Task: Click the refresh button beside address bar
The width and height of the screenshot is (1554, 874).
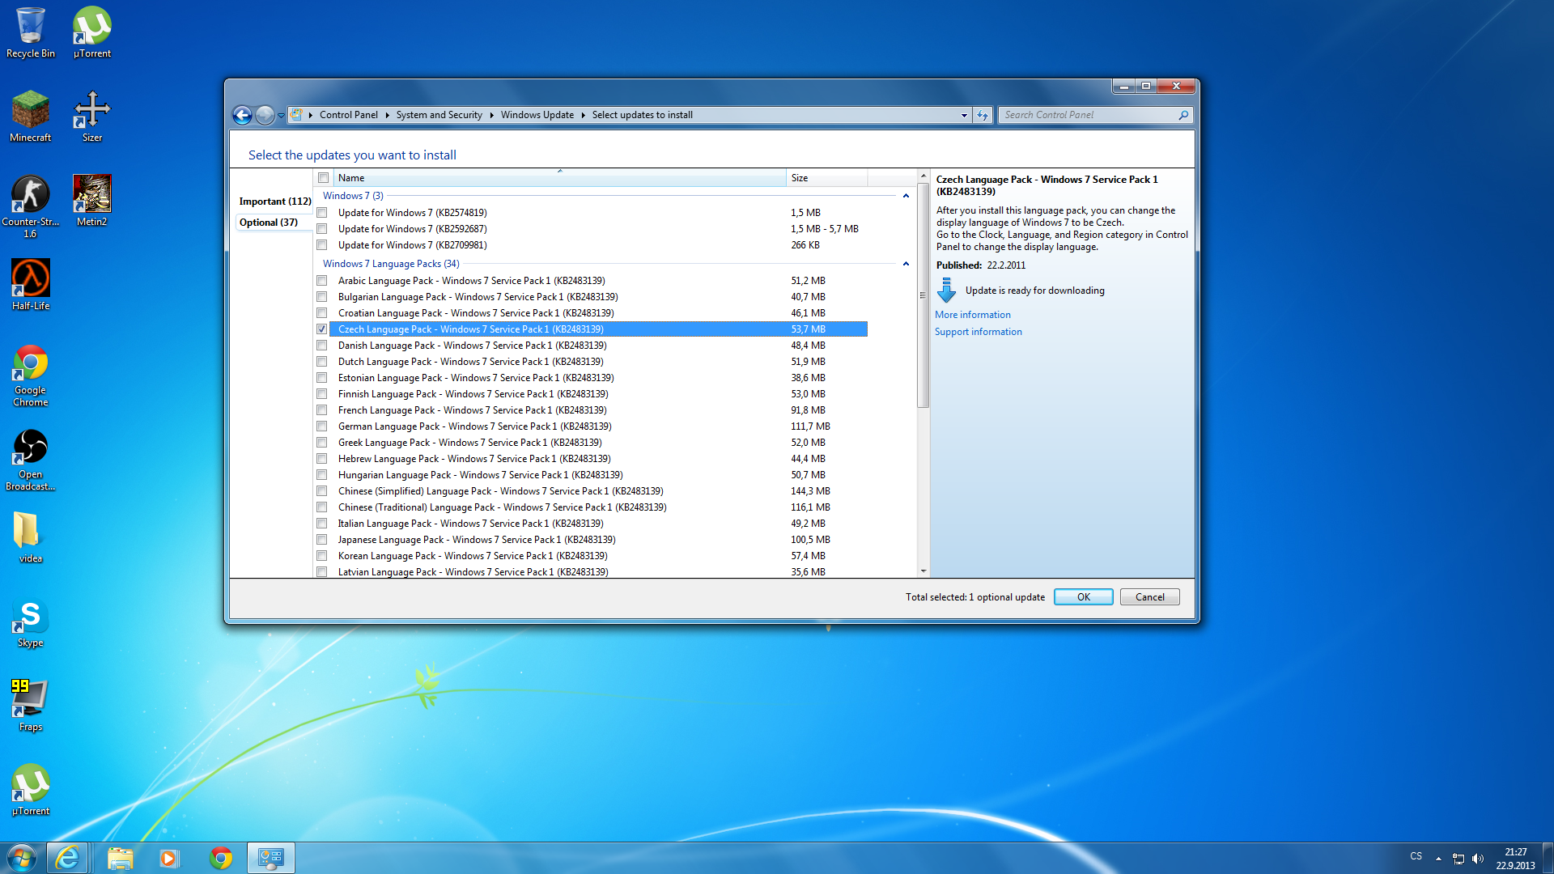Action: 983,115
